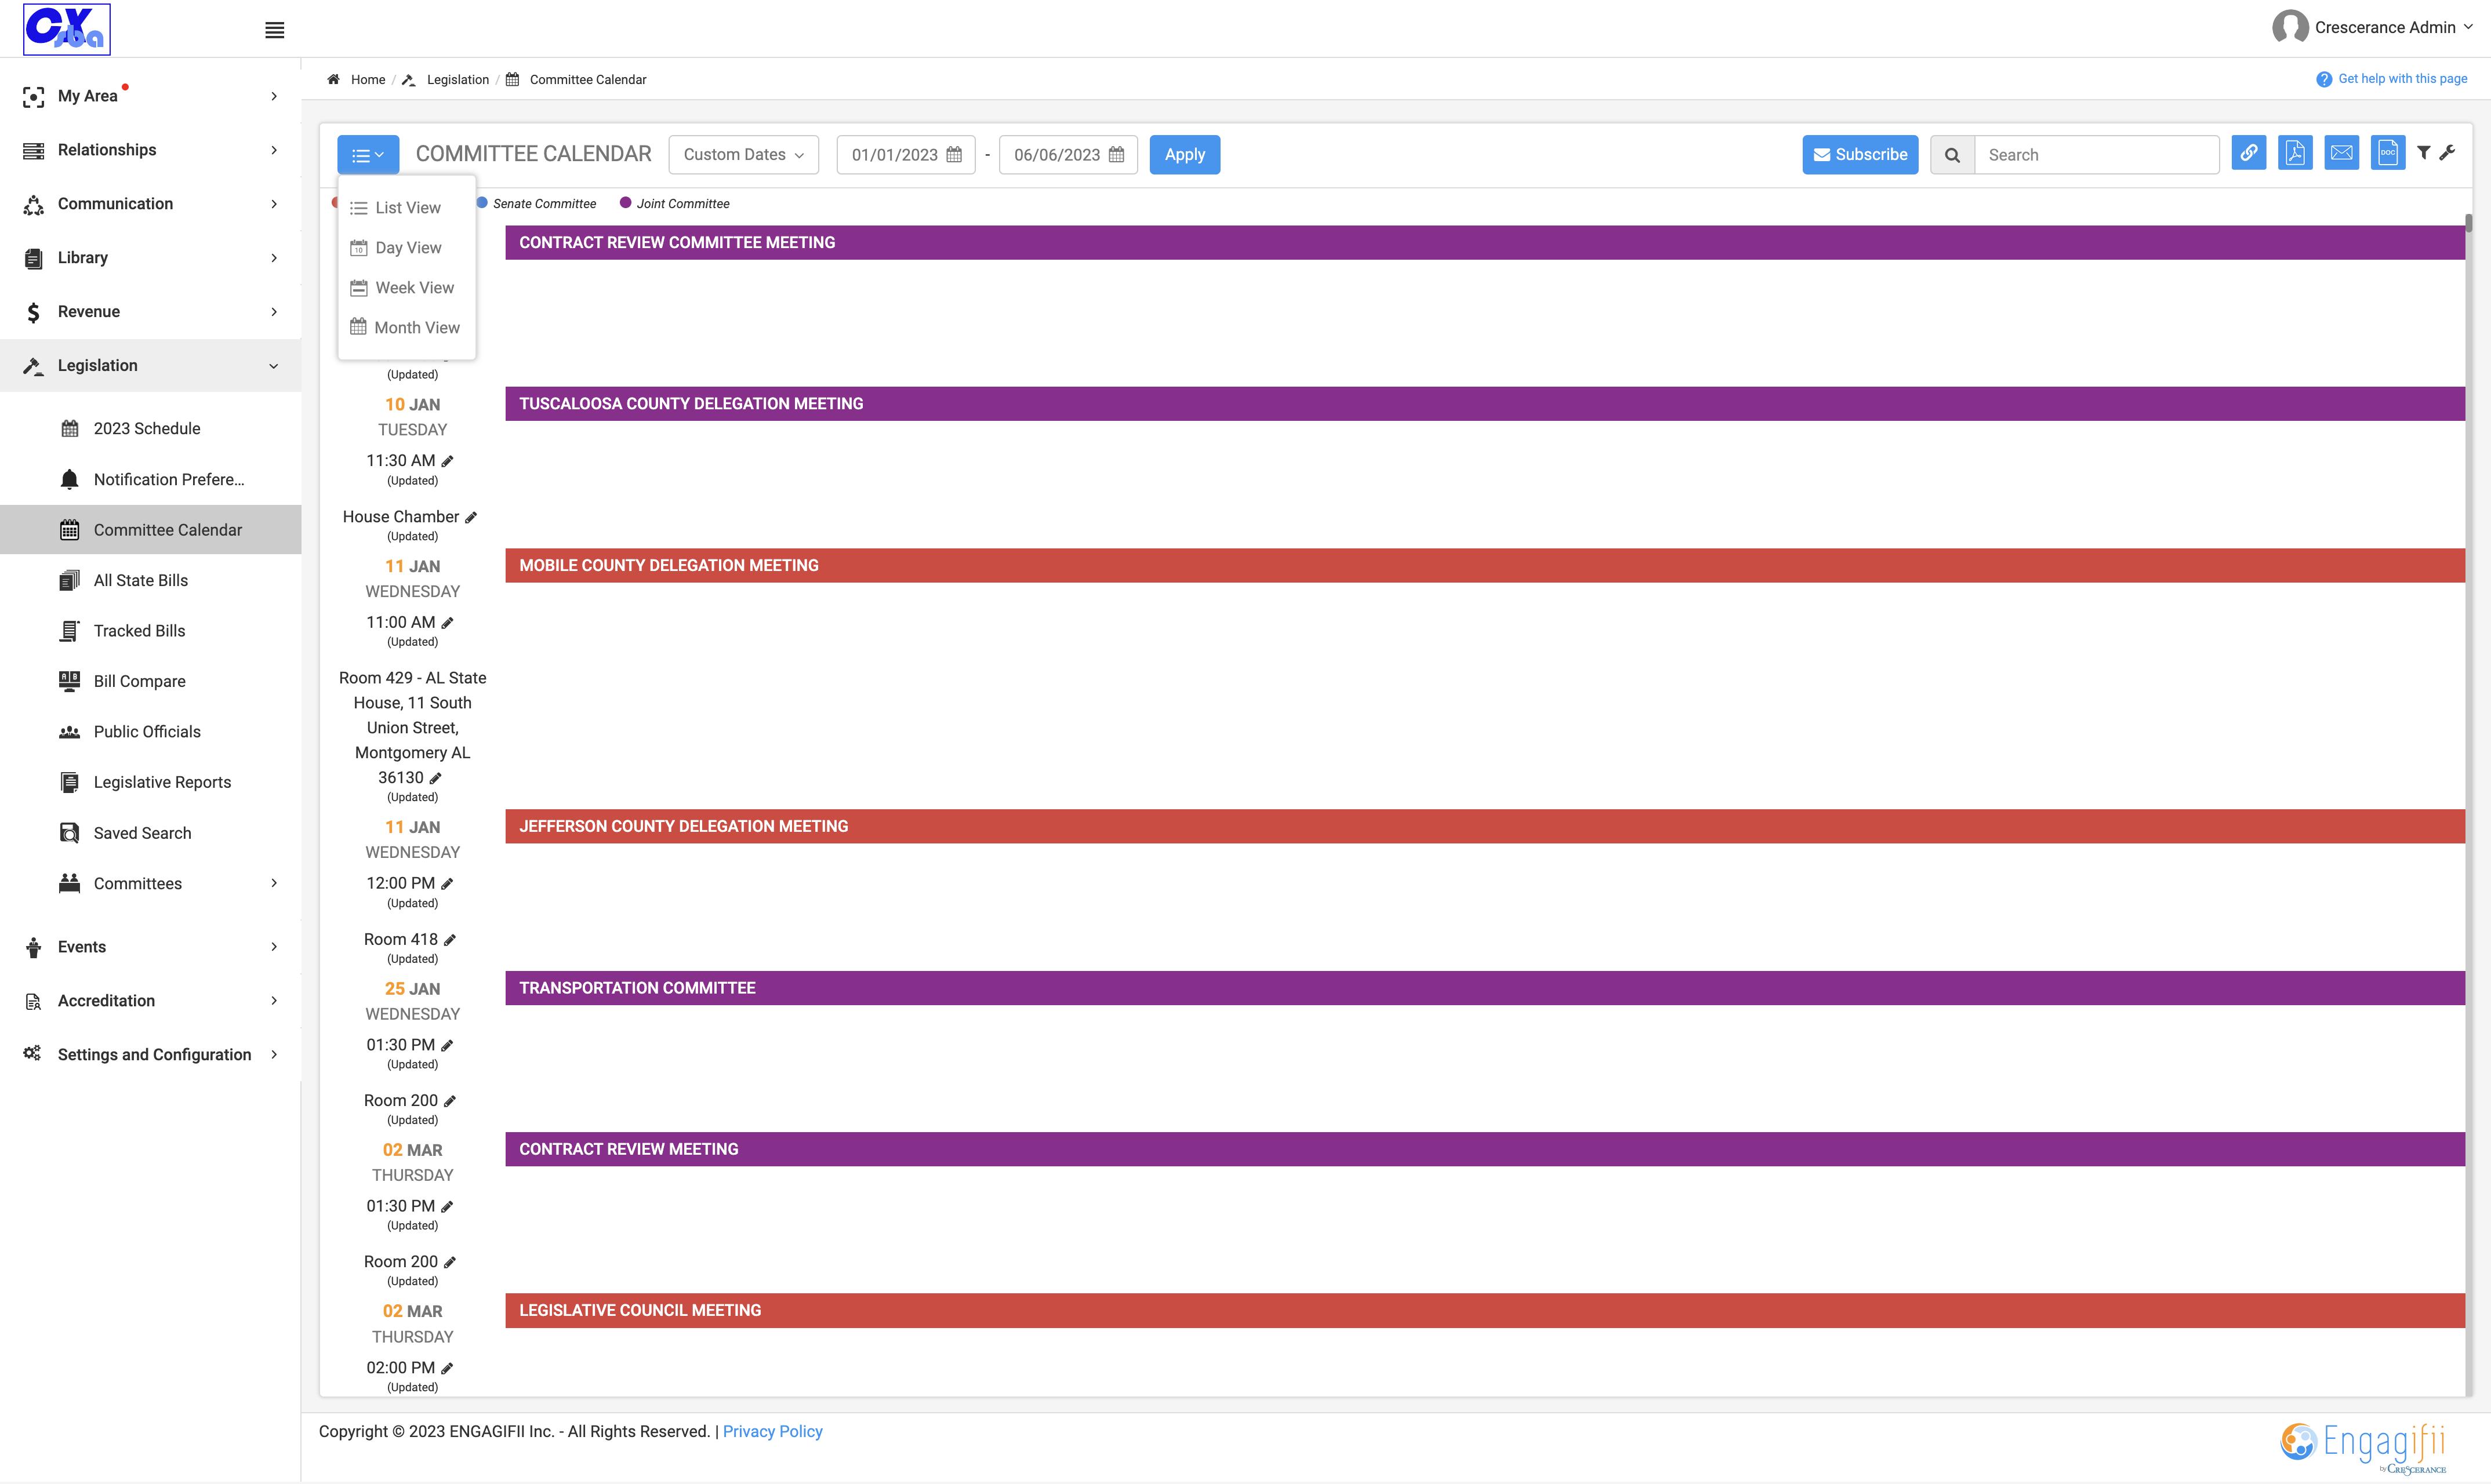Click the envelope email icon in toolbar
Viewport: 2491px width, 1484px height.
[x=2341, y=154]
